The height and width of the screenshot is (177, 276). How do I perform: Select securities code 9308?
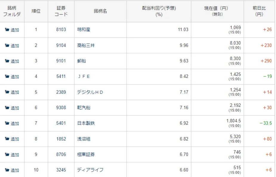pos(61,107)
